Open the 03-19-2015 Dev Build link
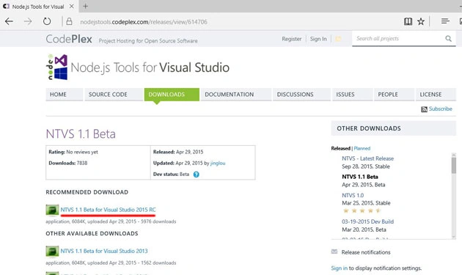 click(x=367, y=221)
